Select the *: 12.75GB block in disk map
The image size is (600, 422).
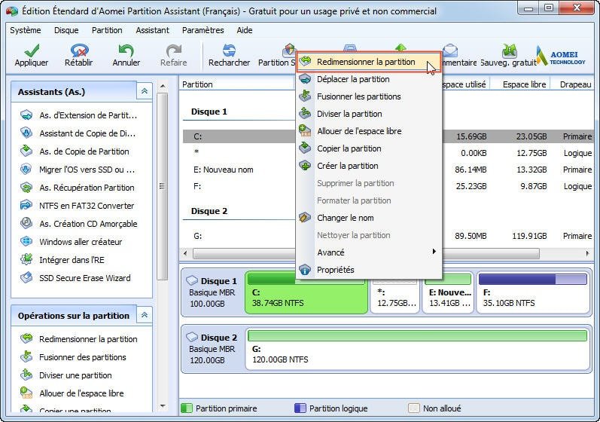396,292
